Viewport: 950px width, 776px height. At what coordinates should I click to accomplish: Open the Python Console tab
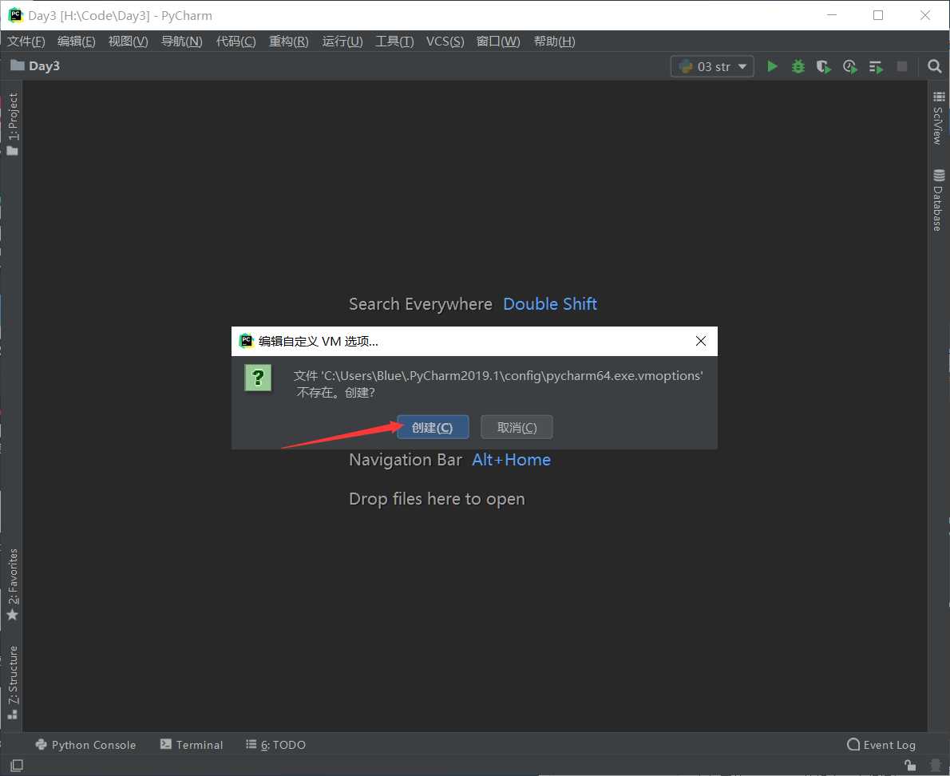point(85,745)
